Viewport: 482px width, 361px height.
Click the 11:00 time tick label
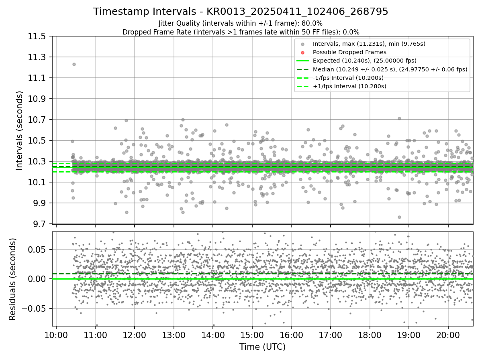click(x=95, y=335)
